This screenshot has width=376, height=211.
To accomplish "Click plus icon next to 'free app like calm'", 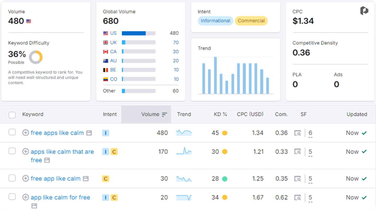I will click(x=26, y=178).
